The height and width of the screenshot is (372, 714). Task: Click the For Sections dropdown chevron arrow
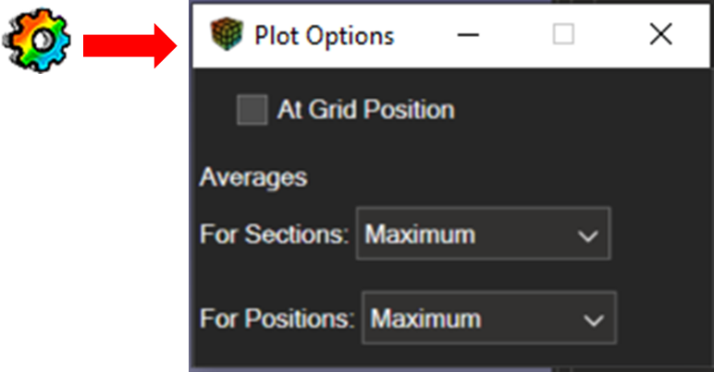click(x=587, y=236)
